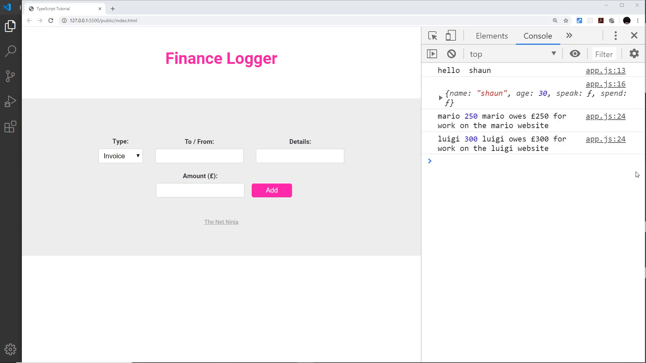The width and height of the screenshot is (646, 363).
Task: Switch to Console tab
Action: (538, 36)
